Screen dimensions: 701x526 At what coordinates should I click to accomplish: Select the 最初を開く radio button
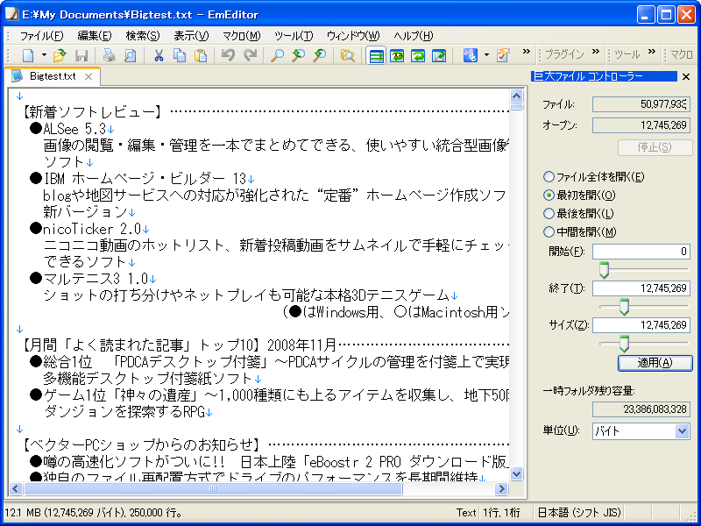tap(549, 195)
